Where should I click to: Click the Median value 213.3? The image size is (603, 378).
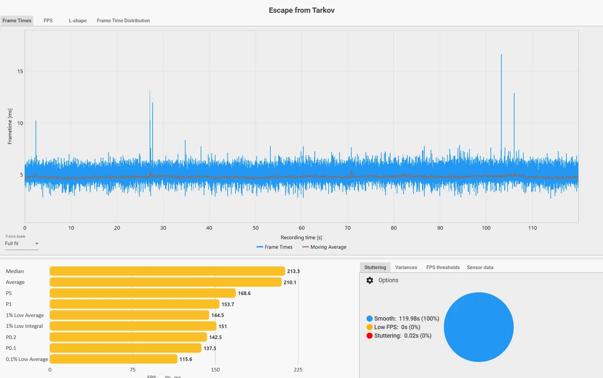pyautogui.click(x=293, y=271)
